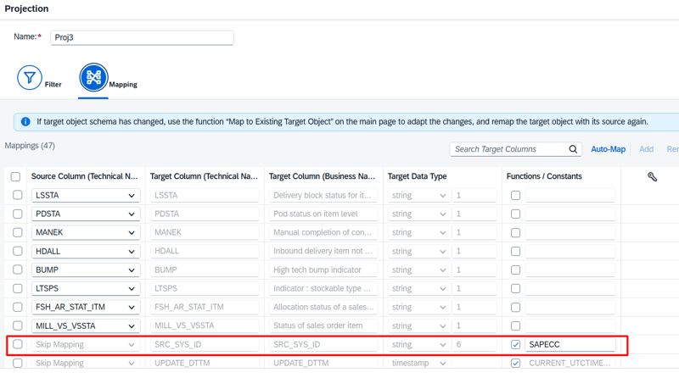Select the Mapping tab icon
Viewport: 679px width, 378px height.
pyautogui.click(x=93, y=77)
